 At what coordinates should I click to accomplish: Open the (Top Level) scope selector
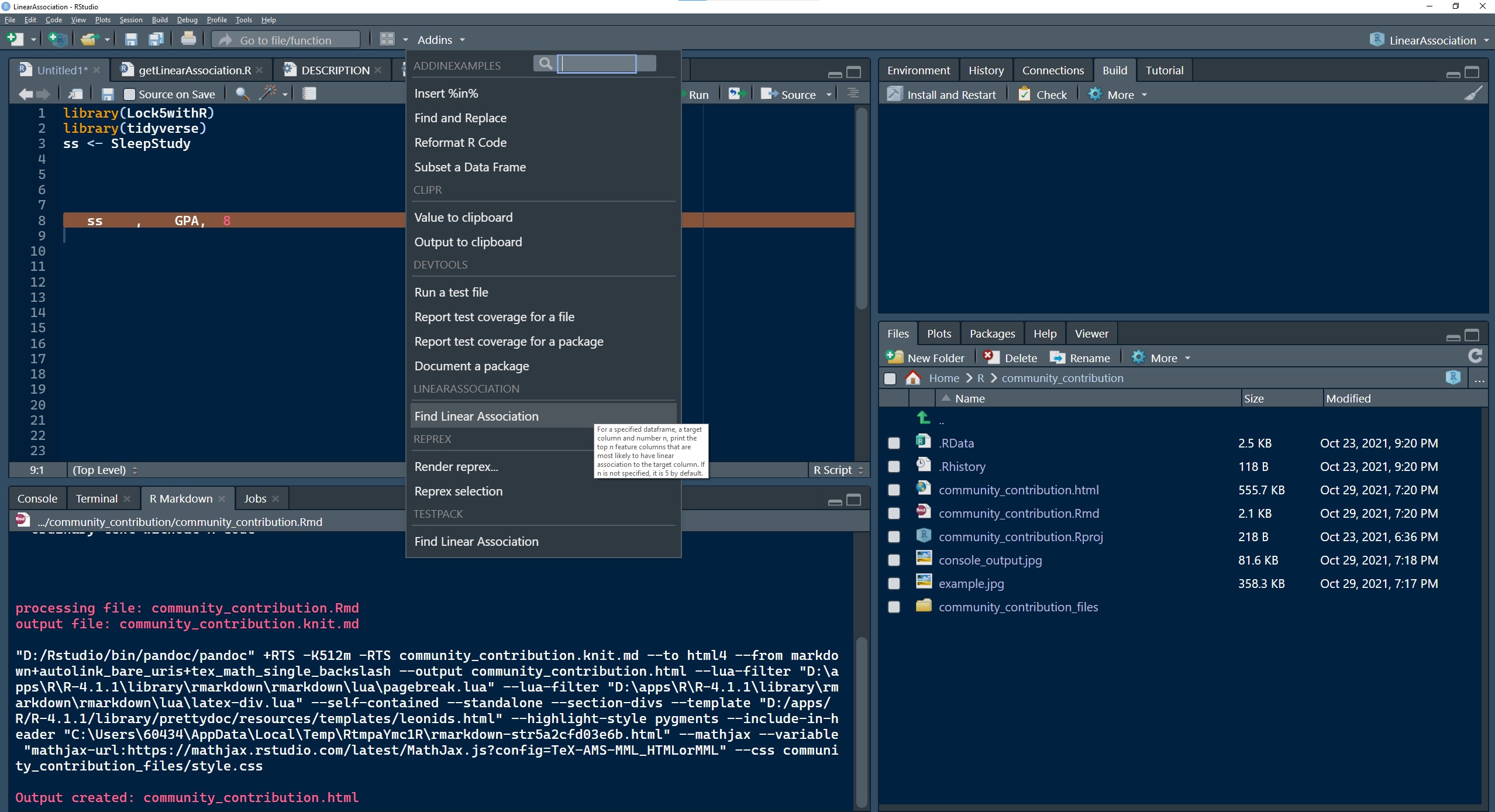[105, 470]
